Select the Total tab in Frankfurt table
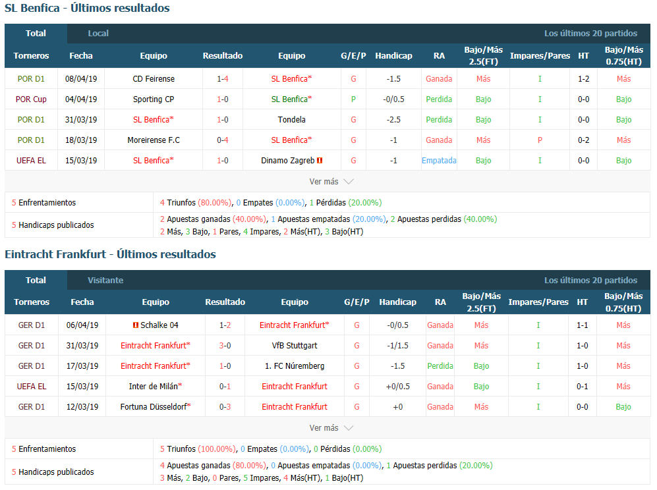The image size is (657, 490). click(x=36, y=280)
